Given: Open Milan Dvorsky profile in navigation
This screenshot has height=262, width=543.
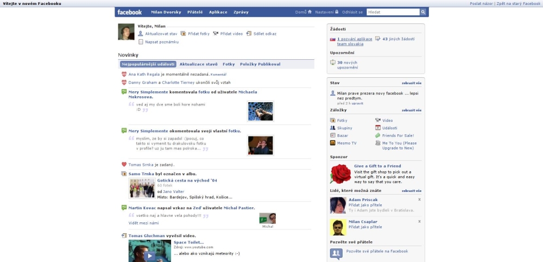Looking at the screenshot, I should [166, 12].
